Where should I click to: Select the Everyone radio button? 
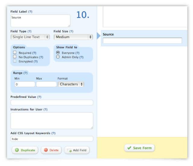click(58, 53)
